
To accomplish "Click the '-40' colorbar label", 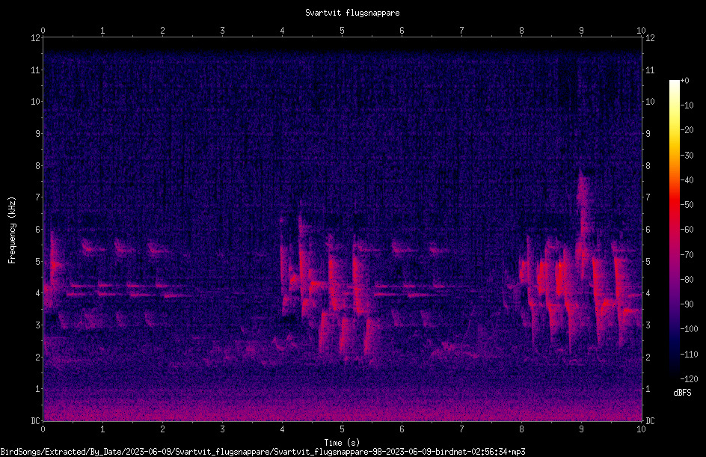I will pos(687,180).
